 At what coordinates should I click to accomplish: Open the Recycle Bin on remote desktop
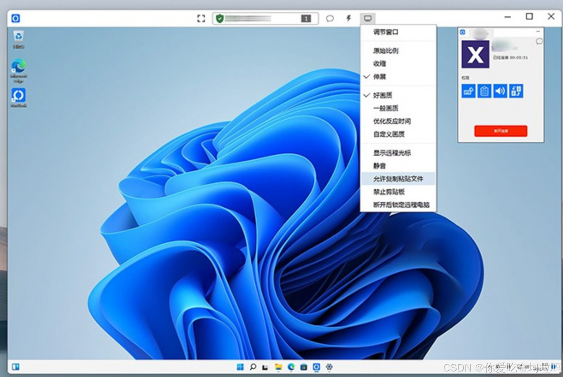[18, 39]
